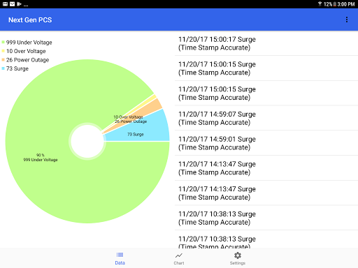Open the 11/20/17 14:59:01 Surge entry
This screenshot has width=358, height=268.
coord(266,143)
